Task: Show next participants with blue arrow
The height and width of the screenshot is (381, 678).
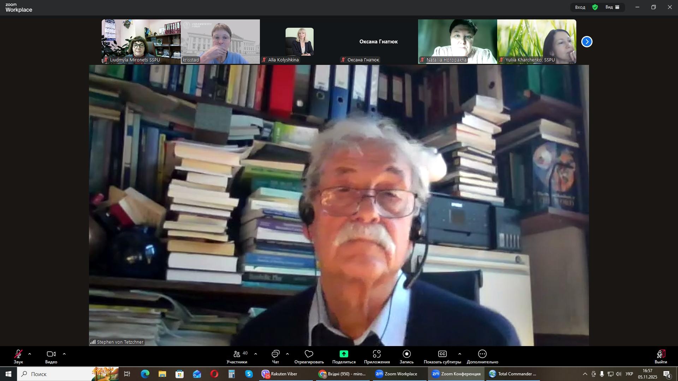Action: (587, 42)
